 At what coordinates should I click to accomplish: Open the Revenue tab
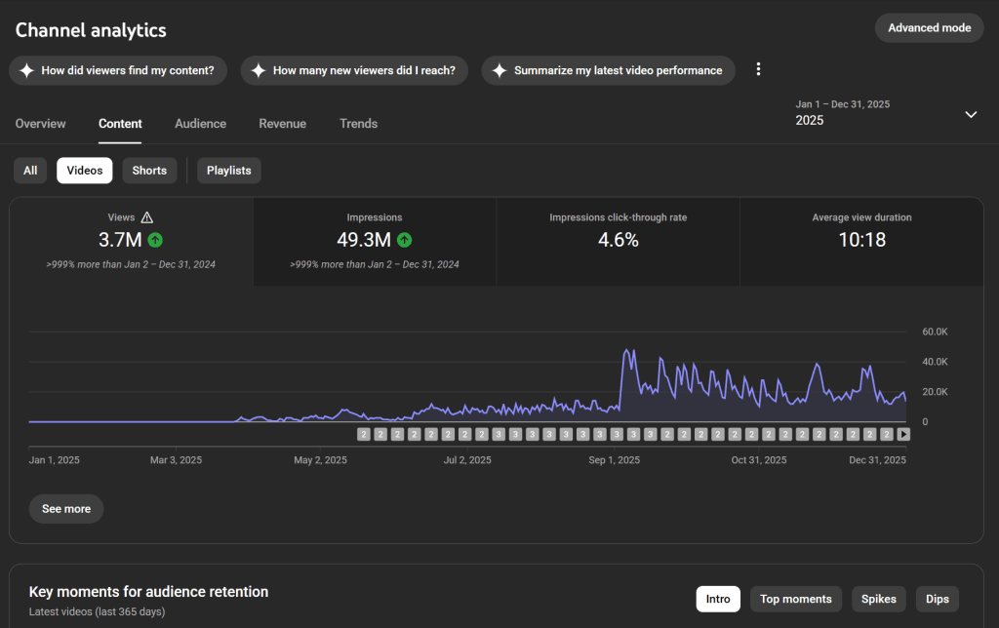(x=282, y=124)
